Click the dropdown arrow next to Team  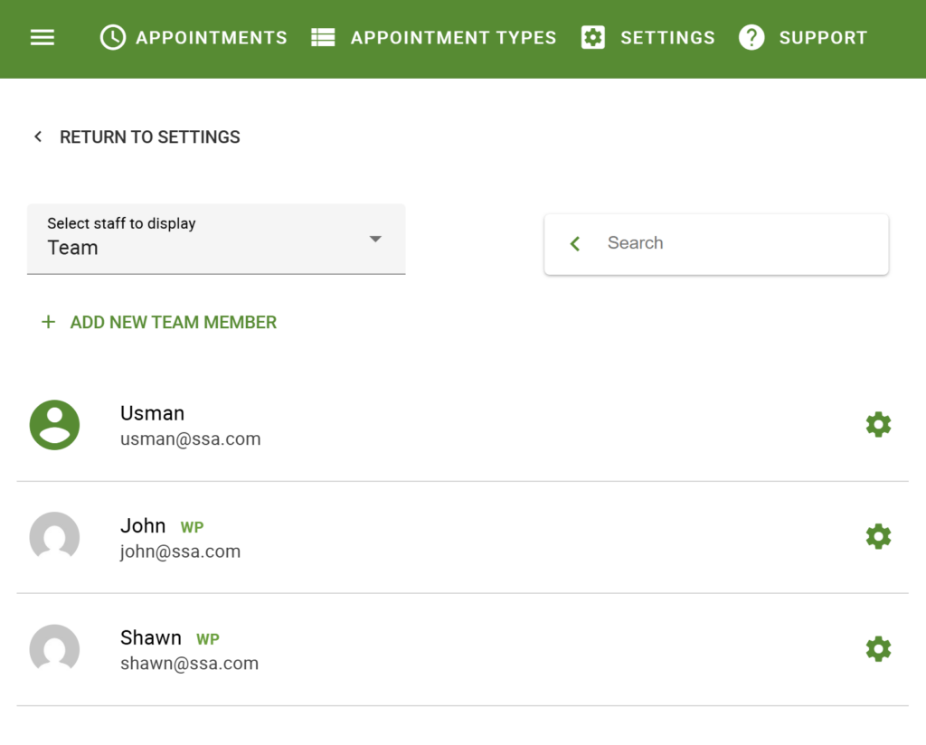pyautogui.click(x=375, y=239)
